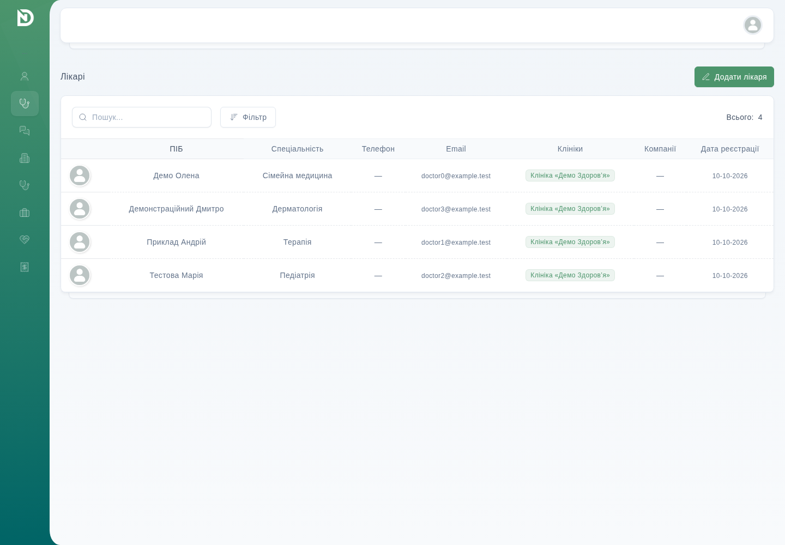Click the "Компанії" column header
Viewport: 785px width, 545px height.
point(660,149)
